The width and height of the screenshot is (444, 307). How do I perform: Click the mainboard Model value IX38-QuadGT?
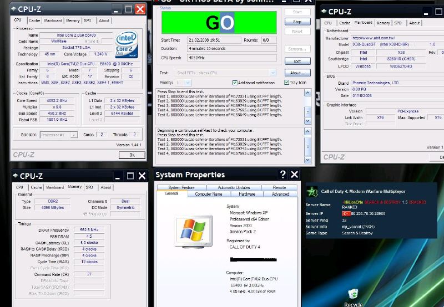pos(384,44)
